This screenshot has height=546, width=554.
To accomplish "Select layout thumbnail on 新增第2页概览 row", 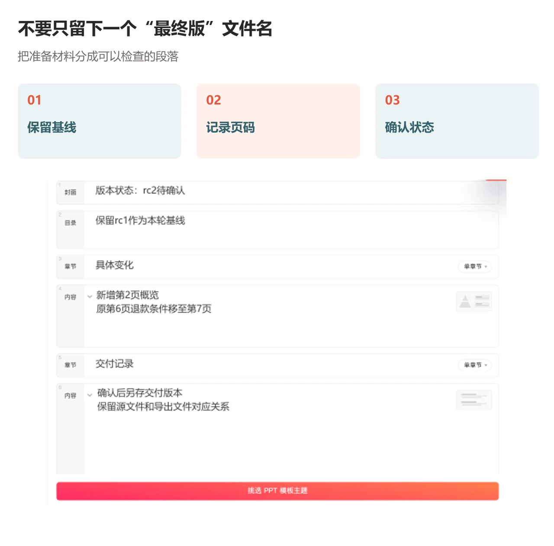I will 474,302.
